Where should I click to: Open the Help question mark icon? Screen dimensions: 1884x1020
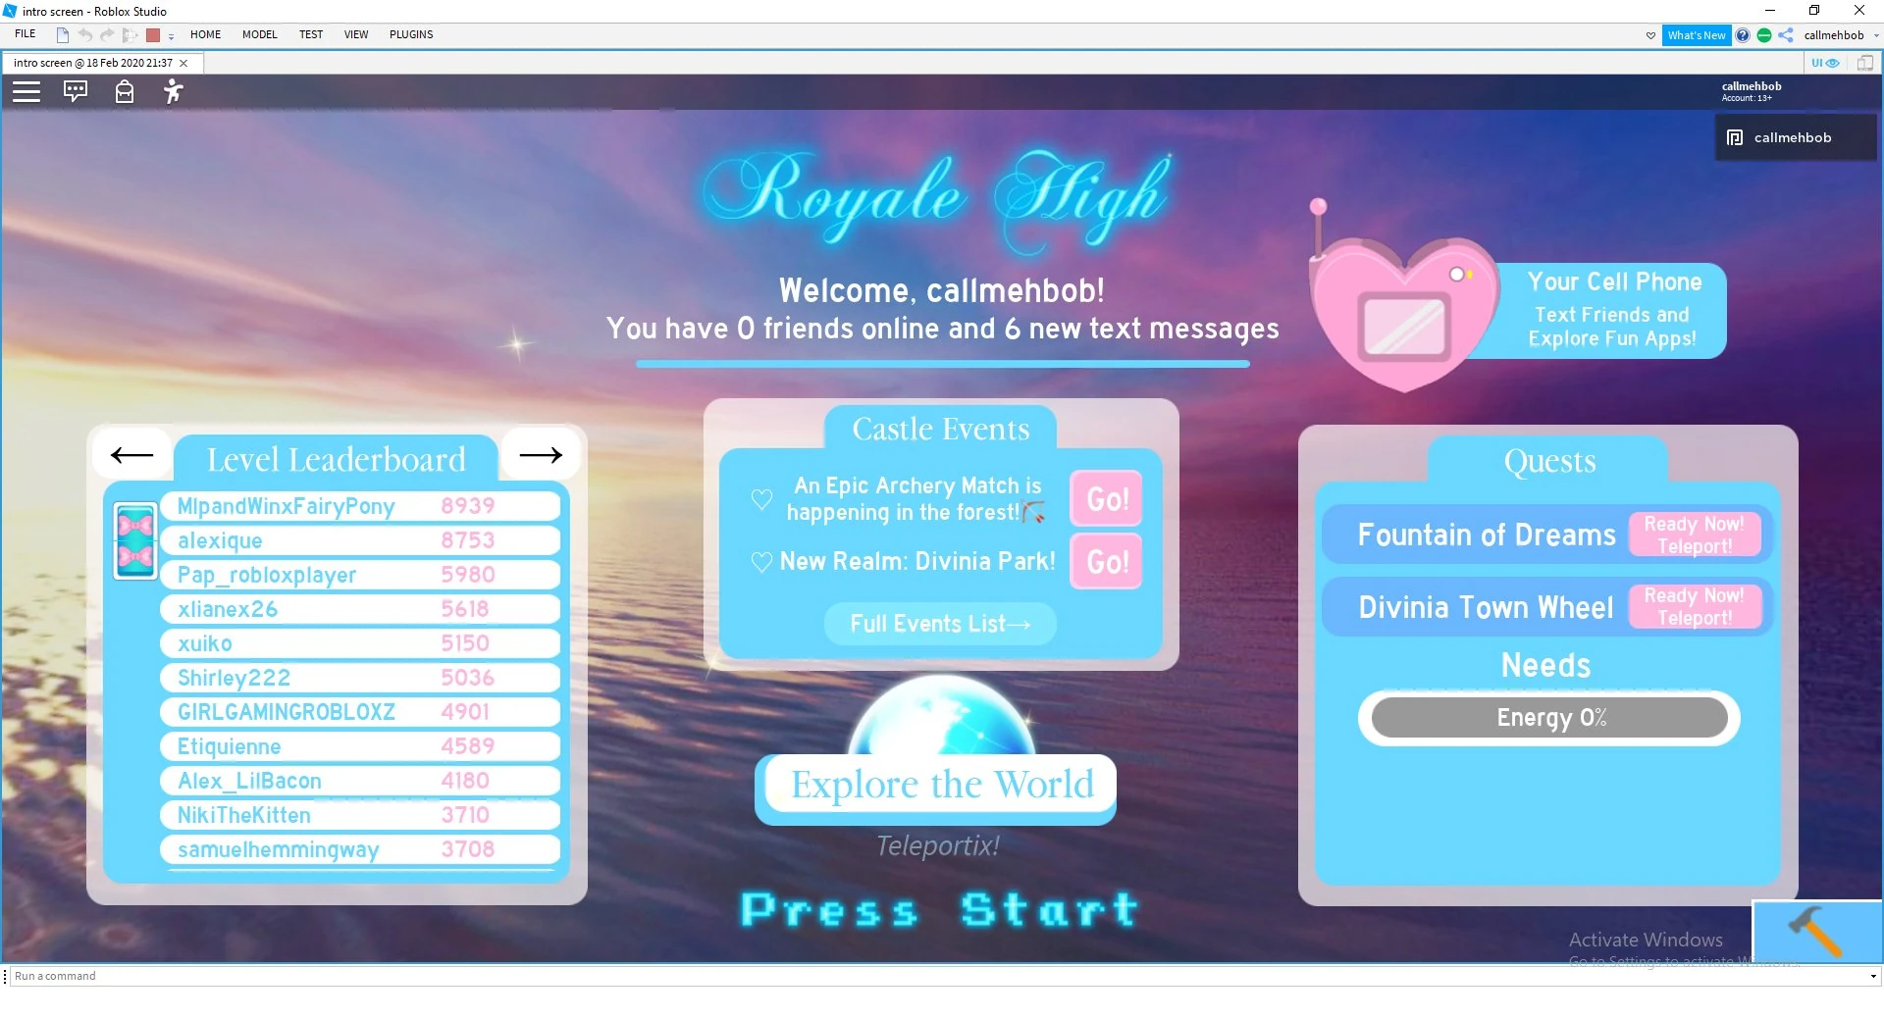point(1743,35)
